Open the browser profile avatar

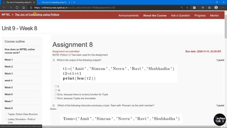216,7
